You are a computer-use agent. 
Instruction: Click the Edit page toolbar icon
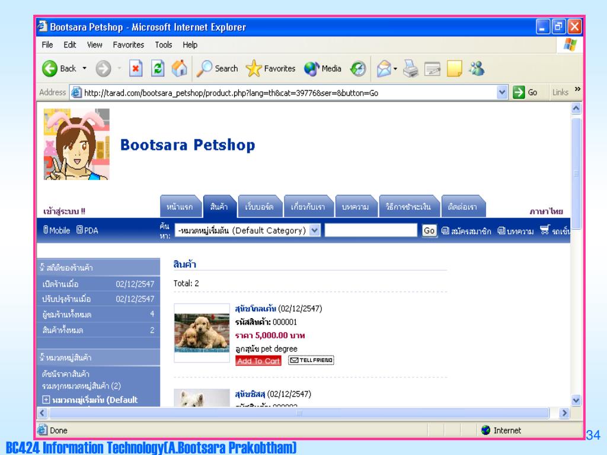click(432, 69)
